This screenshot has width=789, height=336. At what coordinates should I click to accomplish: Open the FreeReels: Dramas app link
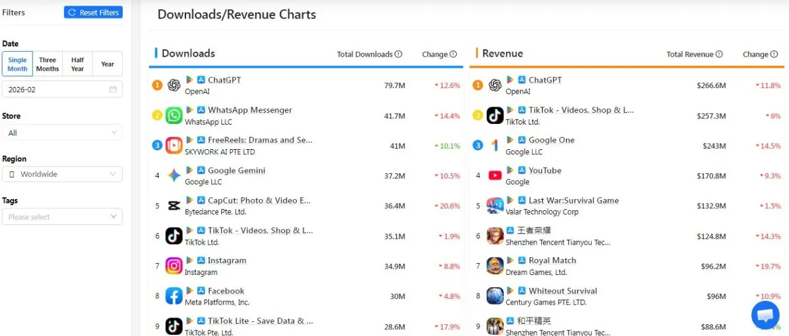tap(260, 140)
